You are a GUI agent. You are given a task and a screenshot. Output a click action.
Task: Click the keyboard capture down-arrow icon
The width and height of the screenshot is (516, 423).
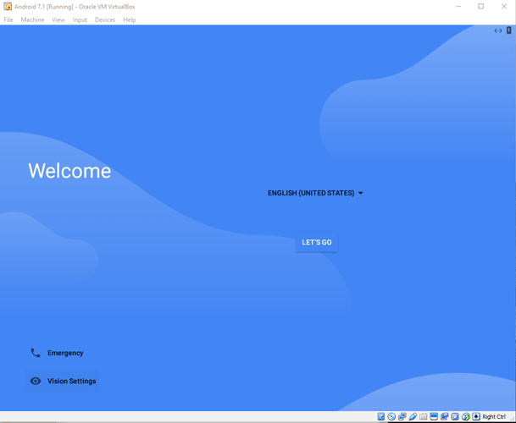[x=476, y=416]
